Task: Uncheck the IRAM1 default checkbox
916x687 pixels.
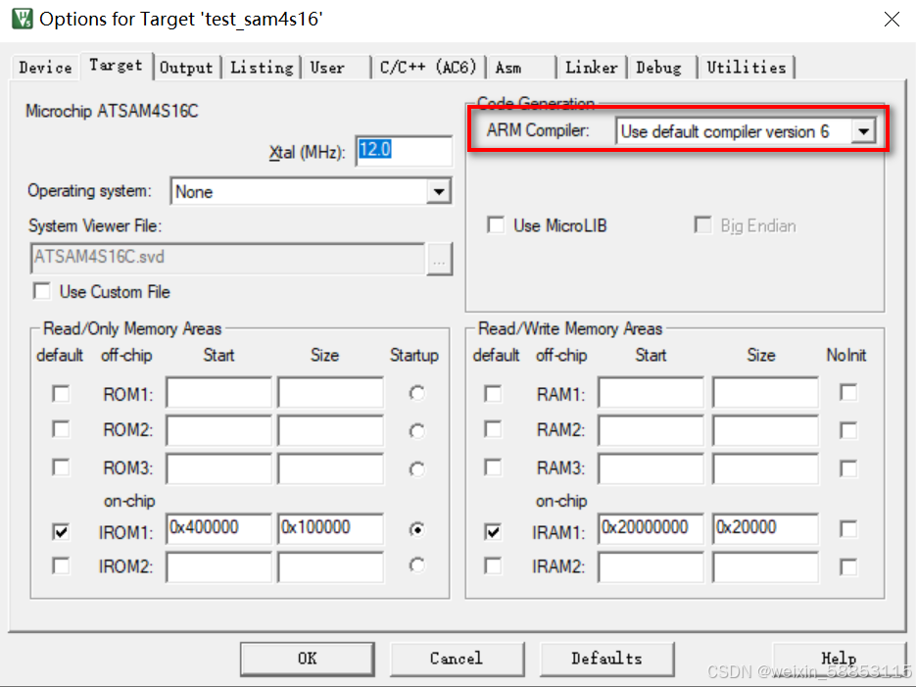Action: pyautogui.click(x=493, y=531)
